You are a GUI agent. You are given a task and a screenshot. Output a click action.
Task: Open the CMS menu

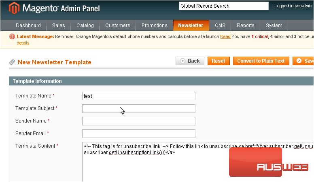point(220,25)
